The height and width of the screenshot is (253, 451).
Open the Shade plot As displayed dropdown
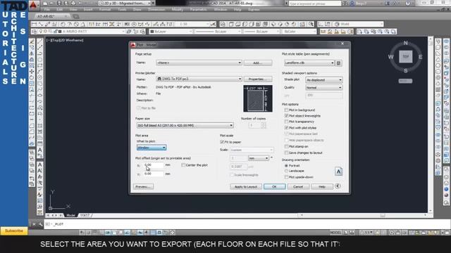pos(324,79)
